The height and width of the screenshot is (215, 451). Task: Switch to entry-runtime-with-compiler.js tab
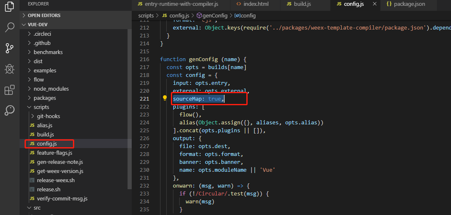pos(181,4)
